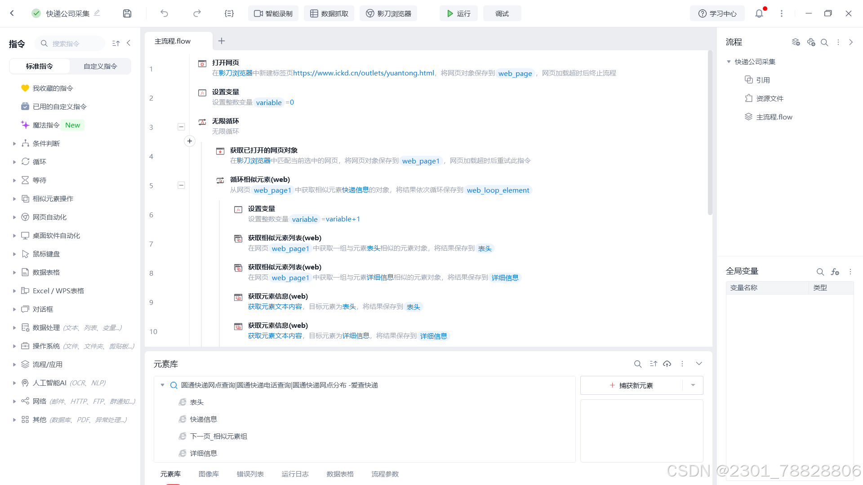Image resolution: width=863 pixels, height=485 pixels.
Task: Open dropdown arrow next to 捕获新元素
Action: (693, 385)
